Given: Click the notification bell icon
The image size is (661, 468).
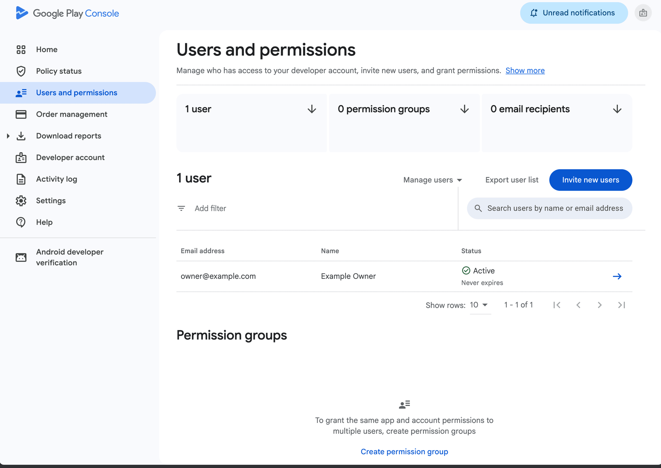Looking at the screenshot, I should (534, 13).
